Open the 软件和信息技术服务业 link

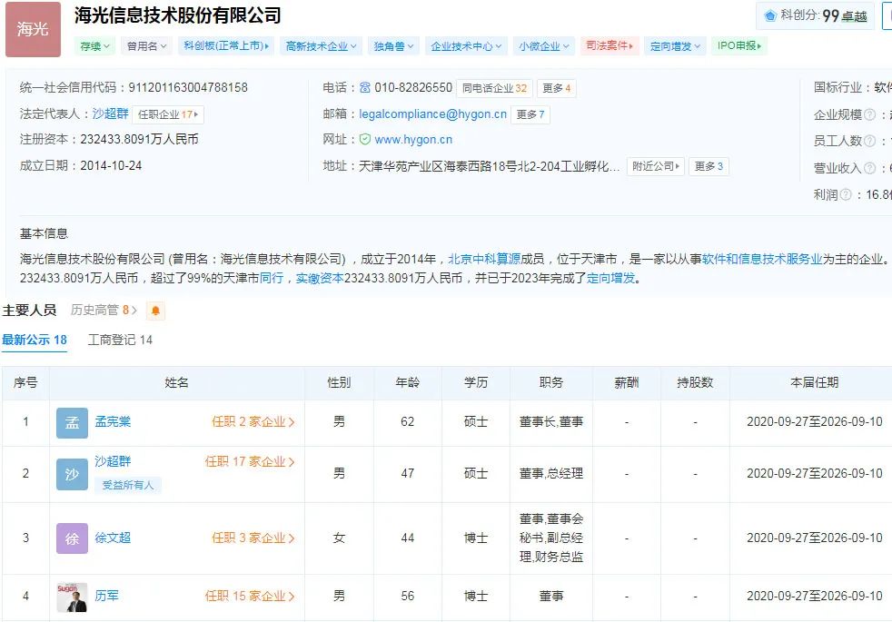pos(762,260)
